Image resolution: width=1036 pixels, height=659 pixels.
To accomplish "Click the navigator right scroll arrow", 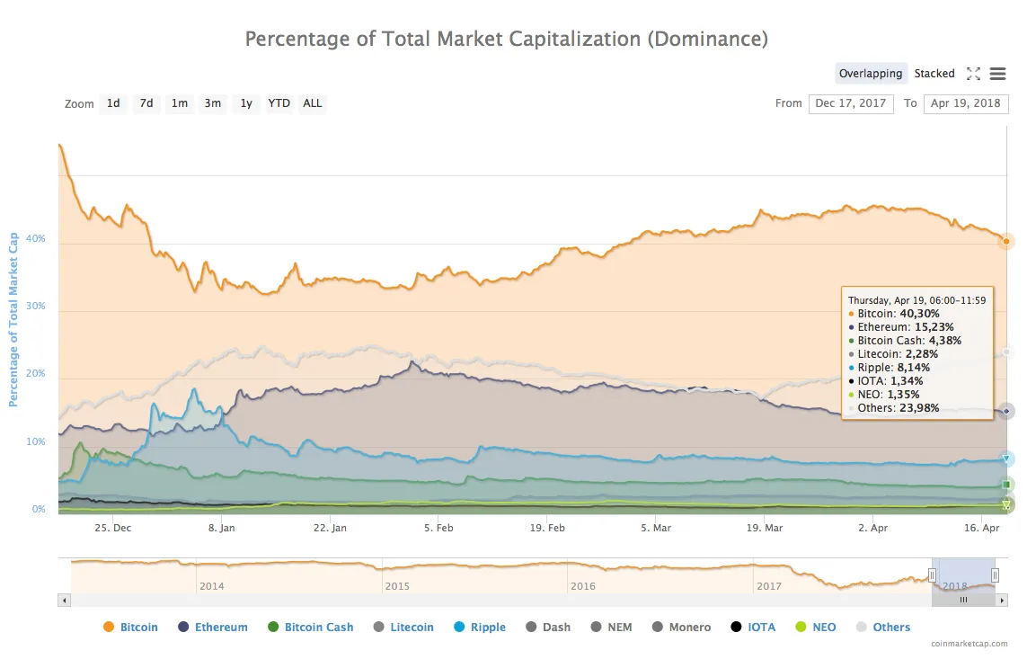I will pyautogui.click(x=1002, y=601).
